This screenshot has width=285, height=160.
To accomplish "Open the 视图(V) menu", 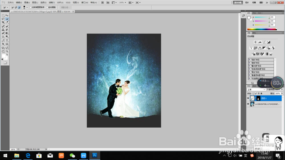I will 76,3.
